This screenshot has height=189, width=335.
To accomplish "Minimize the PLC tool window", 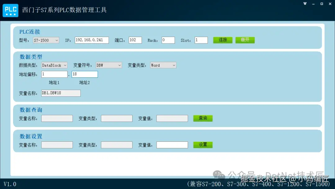I will (313, 4).
